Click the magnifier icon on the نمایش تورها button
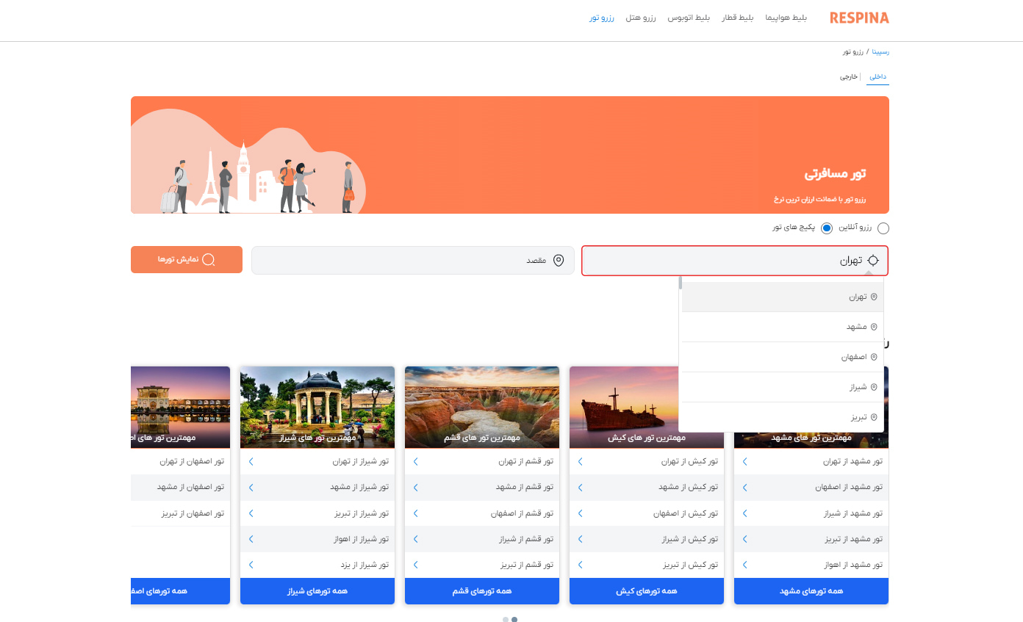This screenshot has width=1023, height=622. [x=209, y=259]
